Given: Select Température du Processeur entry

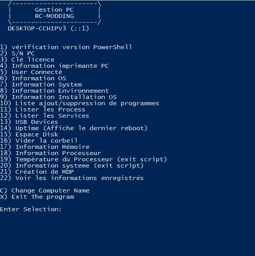Looking at the screenshot, I should [83, 159].
